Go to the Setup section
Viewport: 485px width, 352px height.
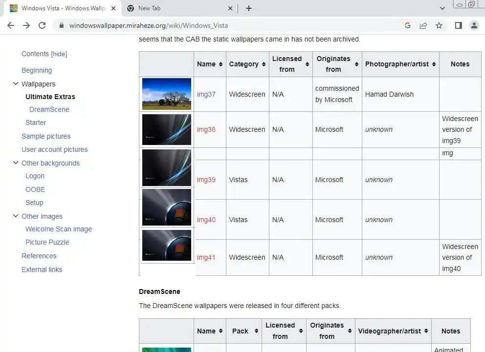pyautogui.click(x=34, y=203)
